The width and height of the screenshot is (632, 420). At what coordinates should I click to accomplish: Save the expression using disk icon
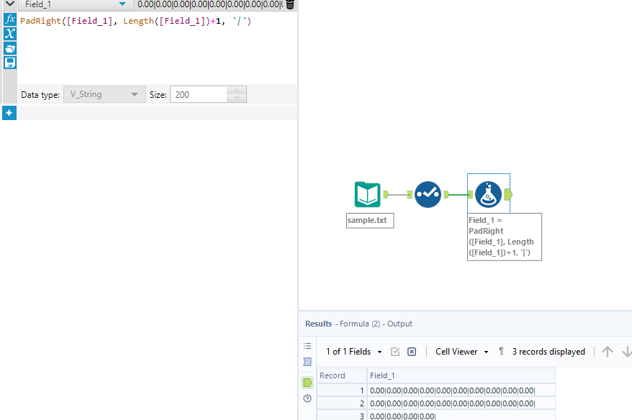(9, 63)
